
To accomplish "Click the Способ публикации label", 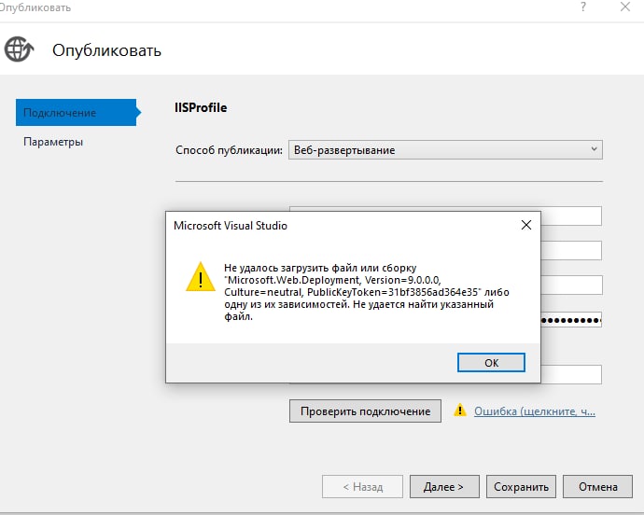I will coord(230,150).
